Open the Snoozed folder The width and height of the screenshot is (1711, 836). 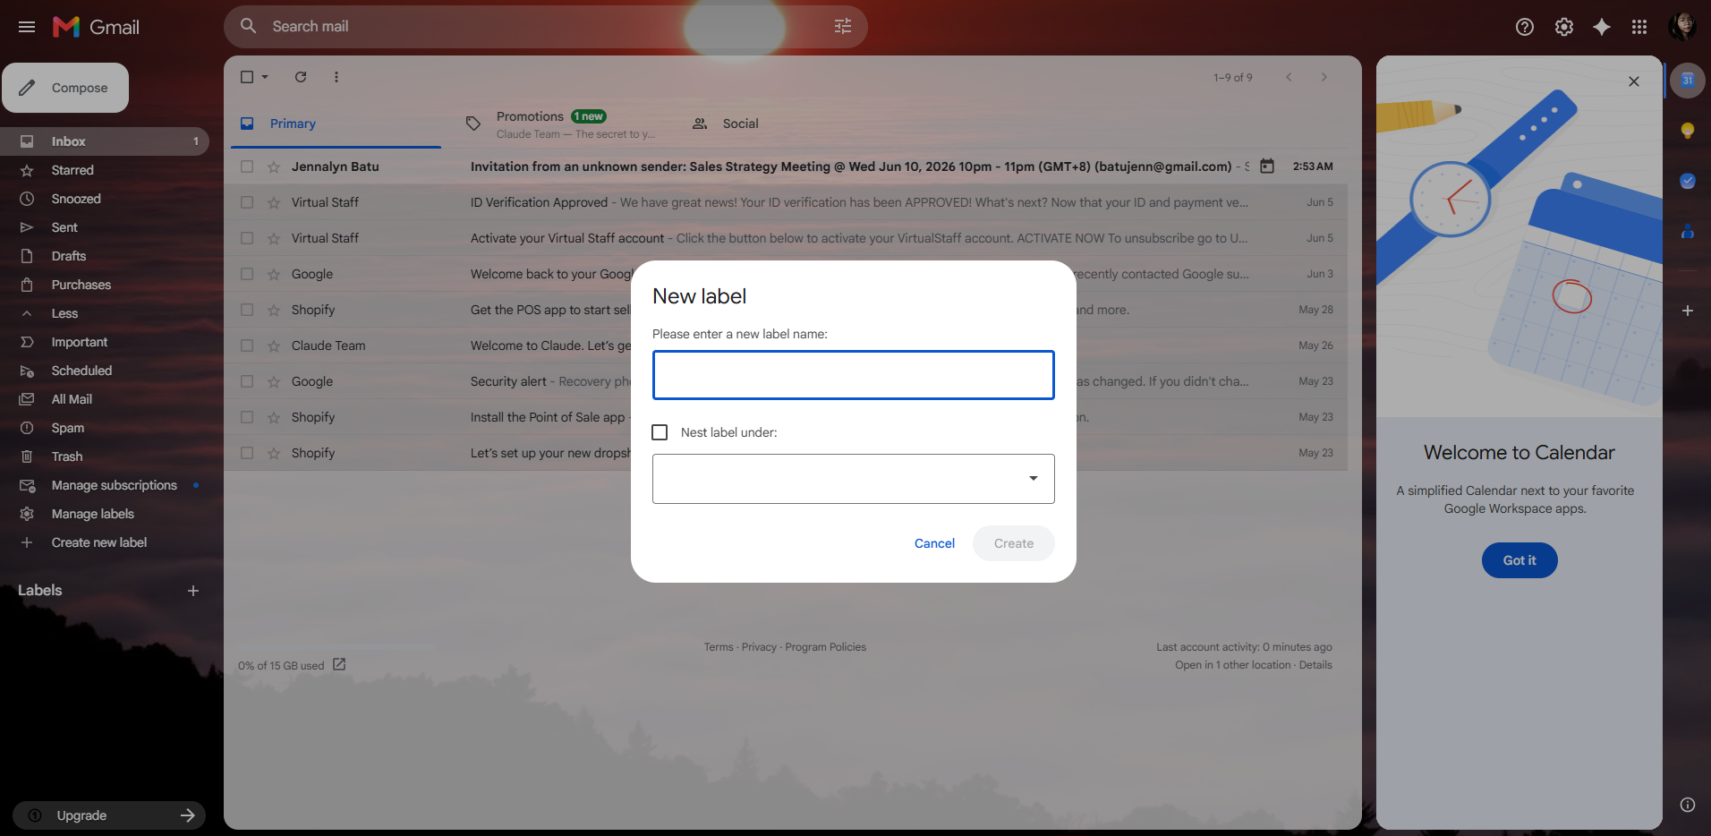(x=105, y=199)
